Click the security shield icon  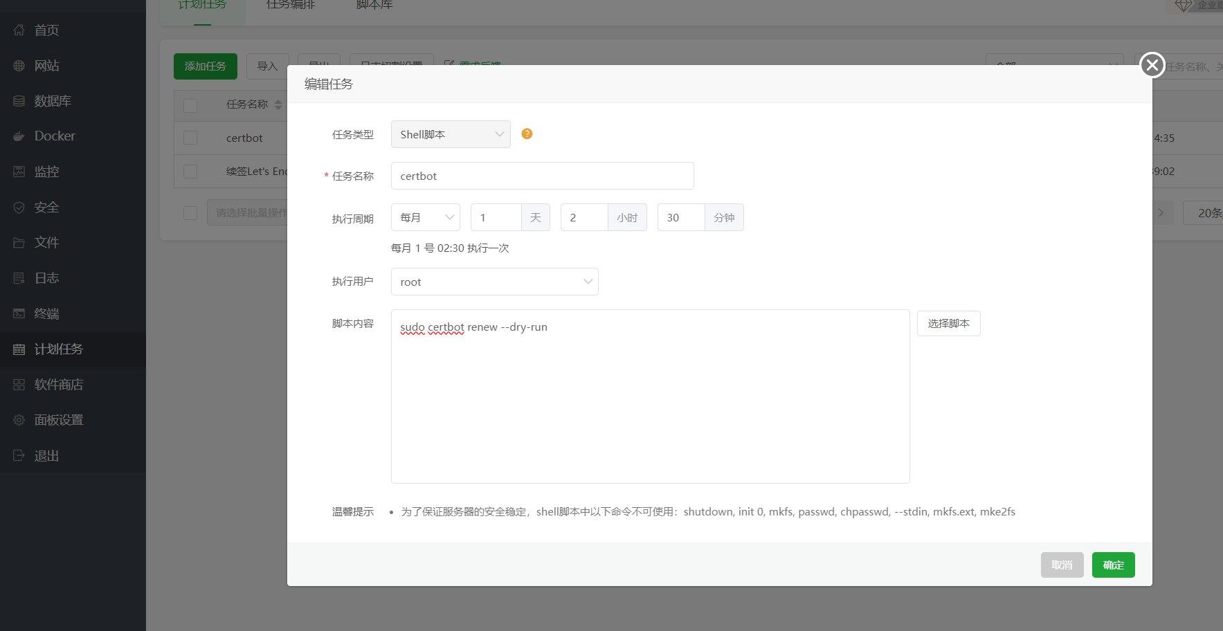pyautogui.click(x=19, y=208)
